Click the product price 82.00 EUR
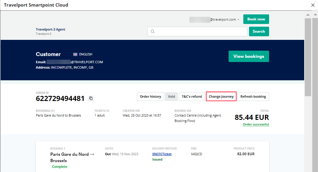 click(246, 154)
